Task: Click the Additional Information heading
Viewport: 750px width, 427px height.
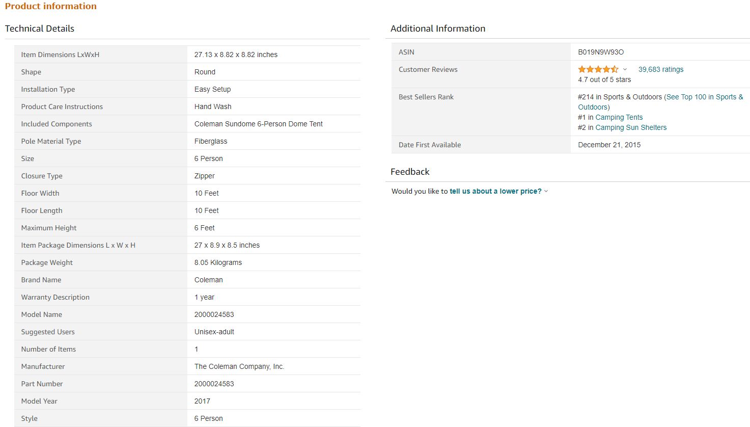Action: (x=437, y=29)
